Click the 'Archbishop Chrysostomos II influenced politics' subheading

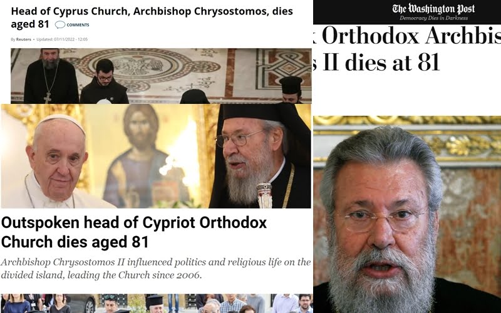[x=155, y=269]
